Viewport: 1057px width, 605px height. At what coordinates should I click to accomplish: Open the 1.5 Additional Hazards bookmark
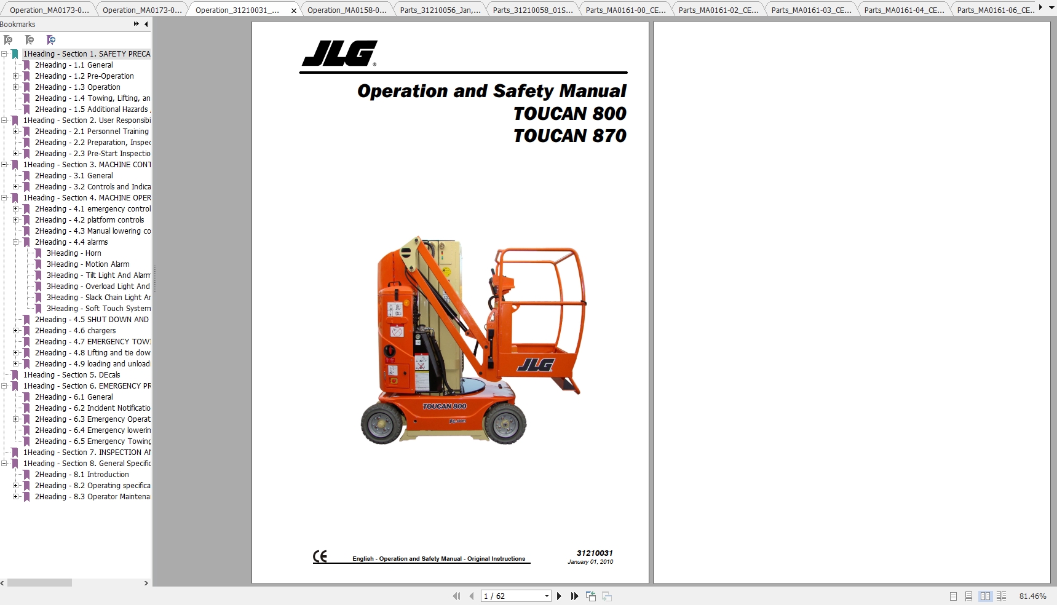[92, 109]
